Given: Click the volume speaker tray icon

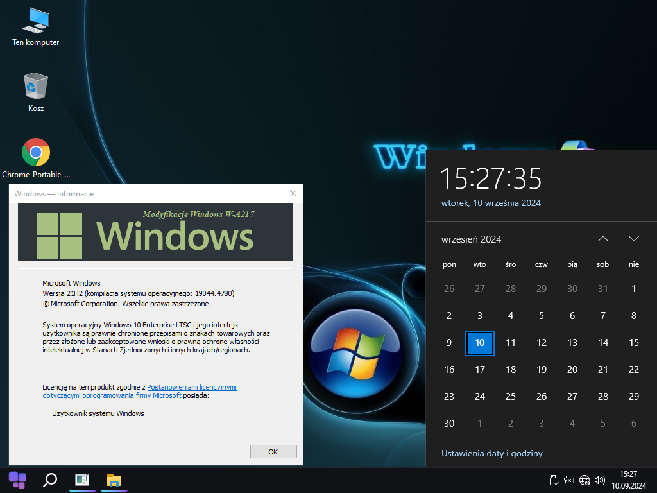Looking at the screenshot, I should click(x=600, y=480).
